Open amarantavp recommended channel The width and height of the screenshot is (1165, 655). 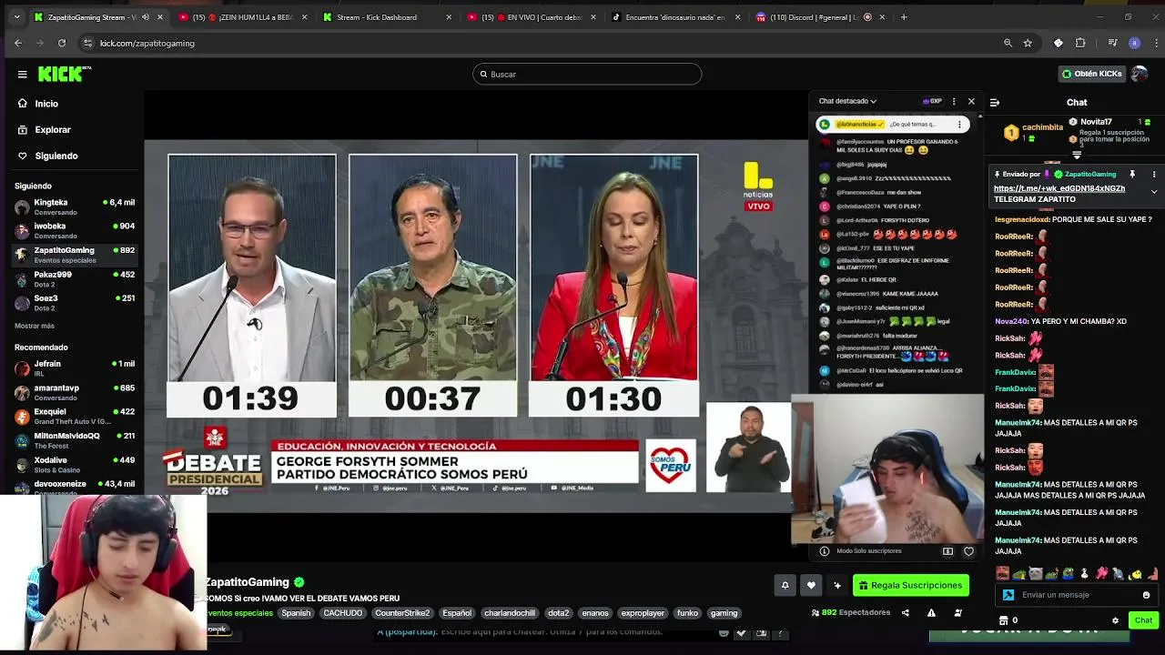point(75,392)
